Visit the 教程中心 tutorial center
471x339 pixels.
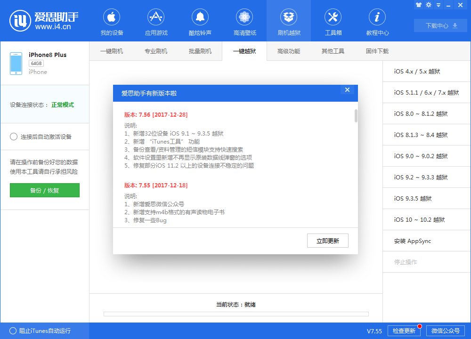point(377,21)
